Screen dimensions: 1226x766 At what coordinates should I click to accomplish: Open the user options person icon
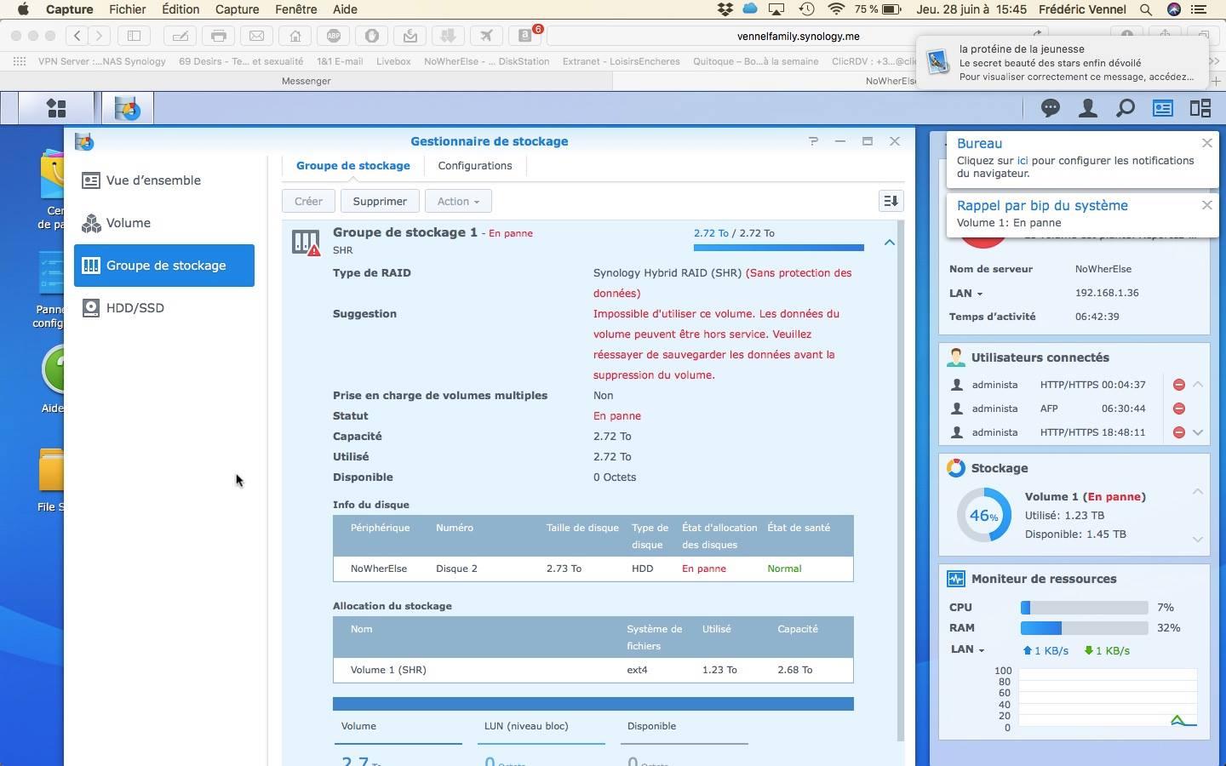(x=1088, y=108)
